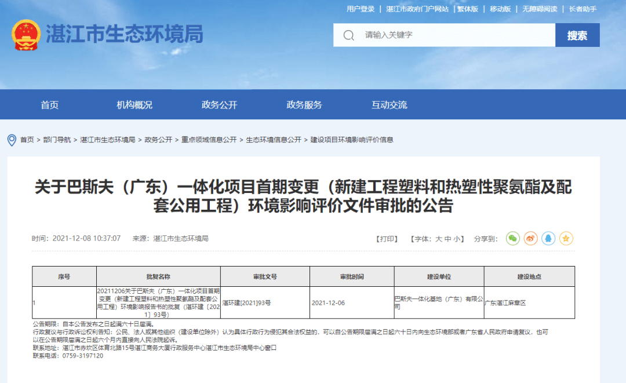Share the article to WeChat

pos(512,238)
